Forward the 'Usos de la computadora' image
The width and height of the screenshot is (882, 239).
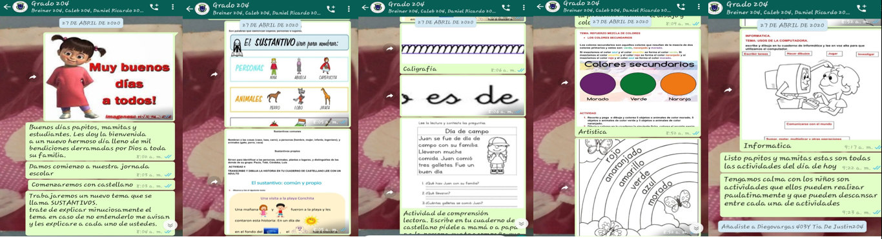coord(728,90)
